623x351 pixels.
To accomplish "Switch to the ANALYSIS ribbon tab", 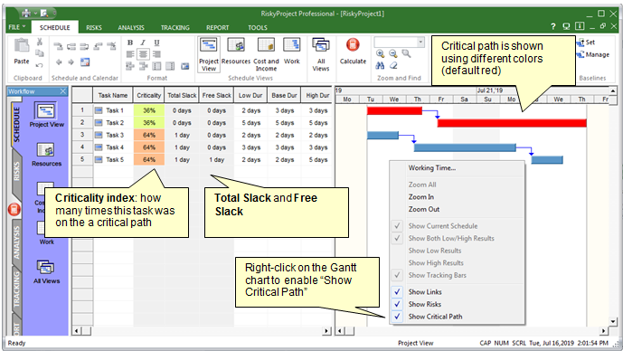I will (131, 27).
